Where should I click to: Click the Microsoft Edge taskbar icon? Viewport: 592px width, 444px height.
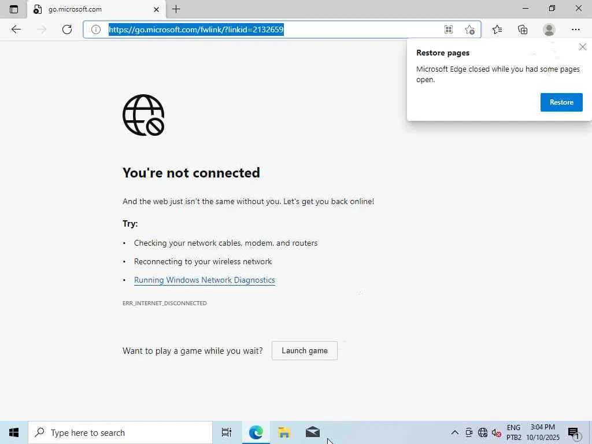point(256,432)
